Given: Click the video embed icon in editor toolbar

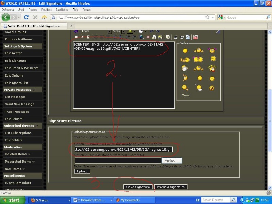Looking at the screenshot, I should coord(195,37).
